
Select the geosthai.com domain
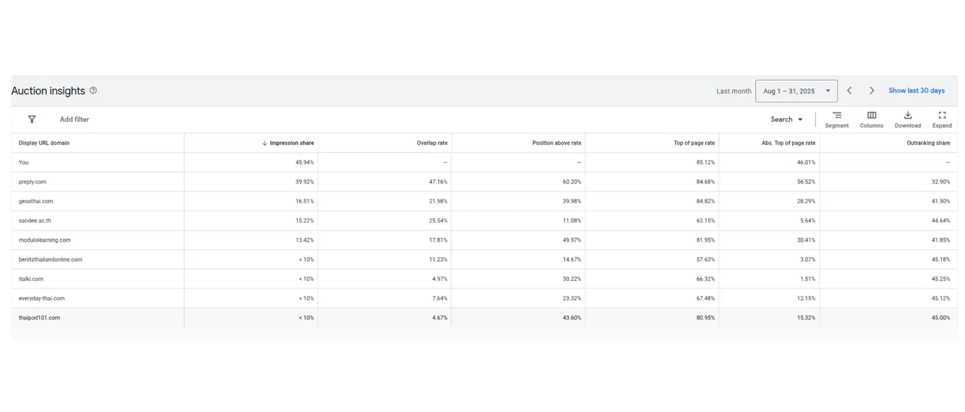pos(36,201)
